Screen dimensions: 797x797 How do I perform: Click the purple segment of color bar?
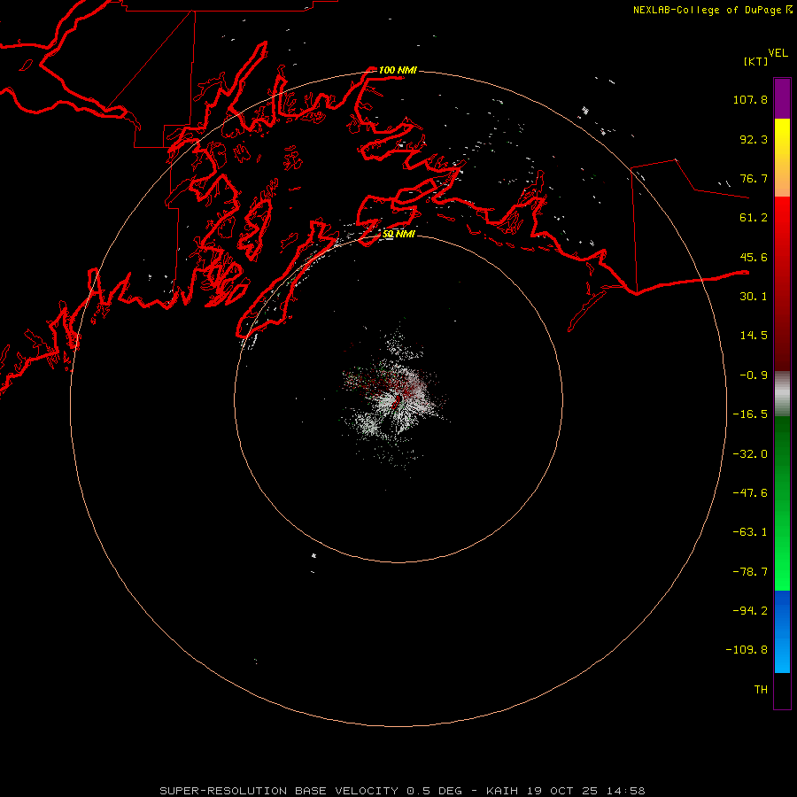782,98
